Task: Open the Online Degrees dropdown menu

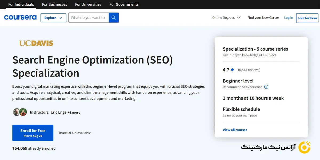Action: (226, 18)
